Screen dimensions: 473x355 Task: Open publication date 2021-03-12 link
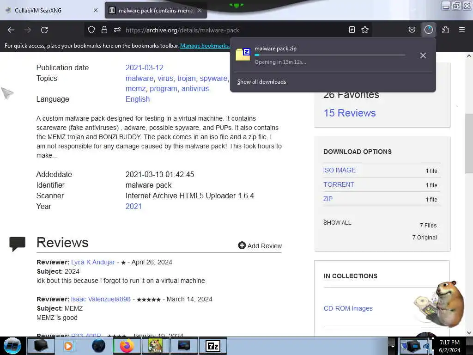144,67
